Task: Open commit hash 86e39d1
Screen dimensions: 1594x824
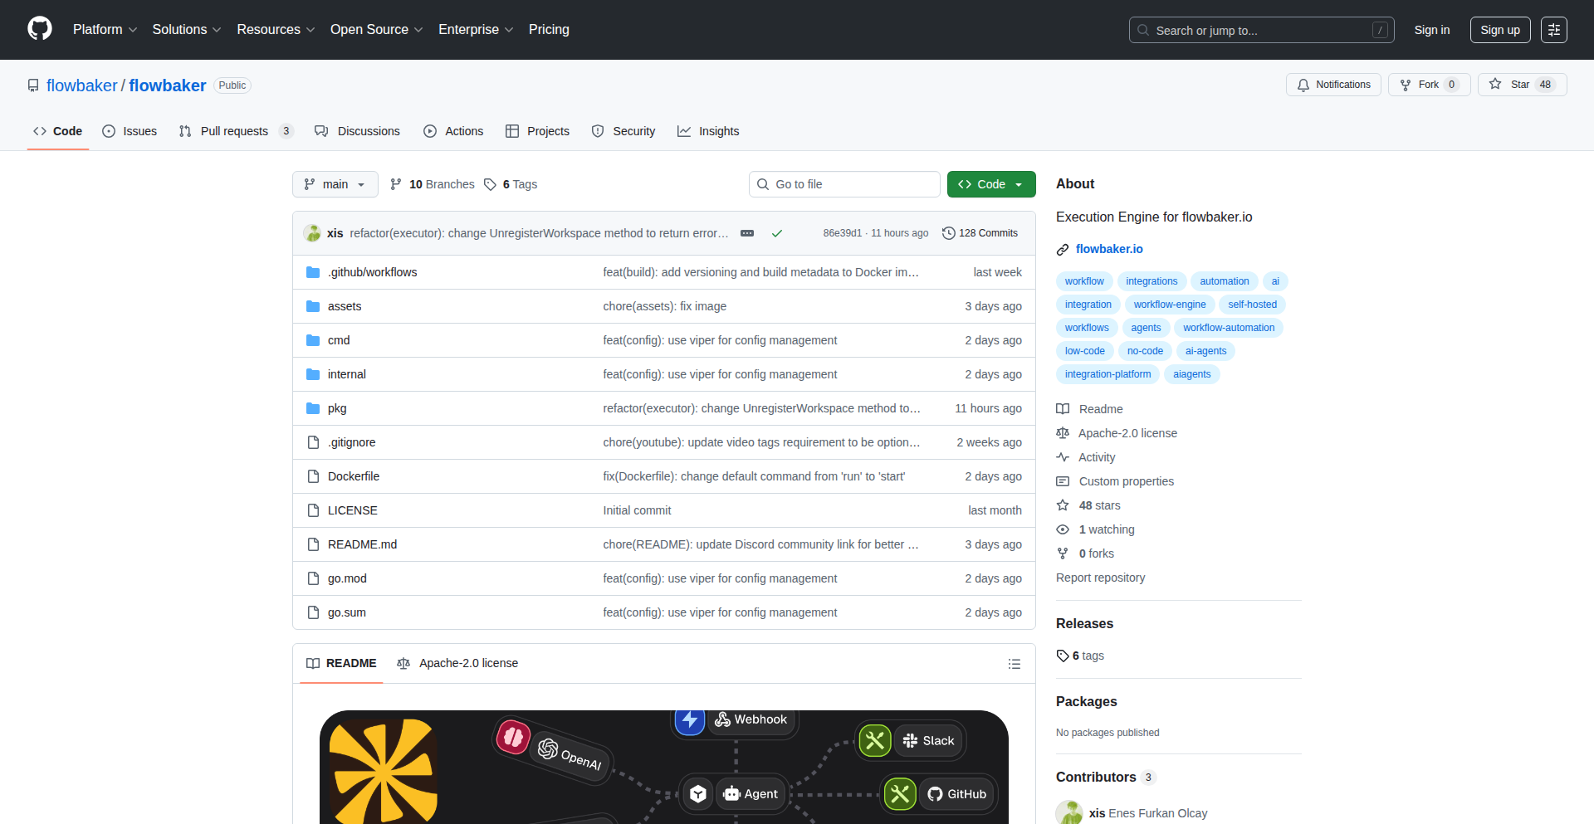Action: (843, 233)
